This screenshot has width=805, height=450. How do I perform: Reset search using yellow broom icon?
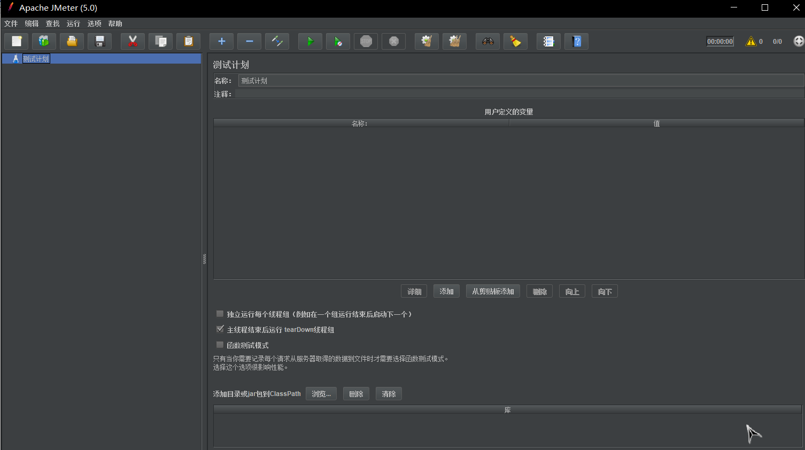pyautogui.click(x=516, y=41)
